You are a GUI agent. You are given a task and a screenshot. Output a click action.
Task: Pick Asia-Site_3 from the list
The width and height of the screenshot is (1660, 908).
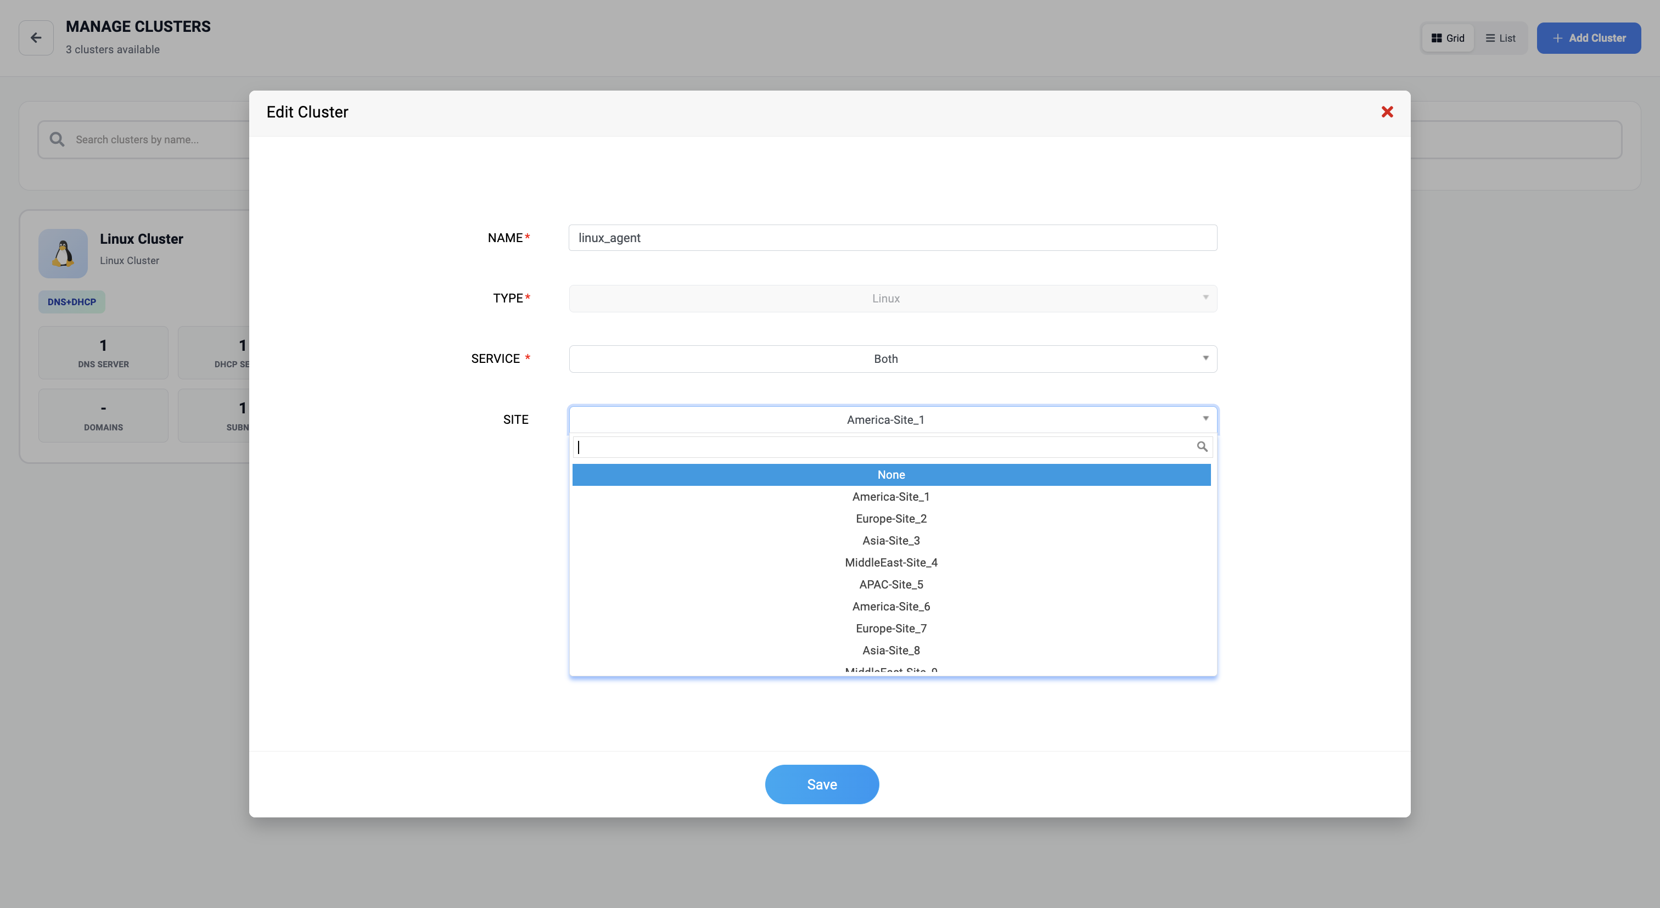[890, 541]
